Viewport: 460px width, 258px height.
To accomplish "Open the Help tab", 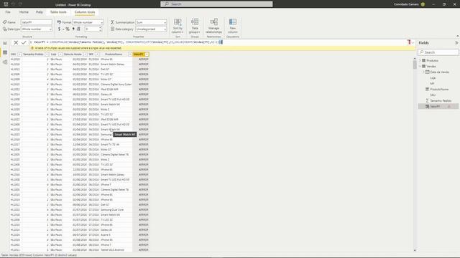I will pyautogui.click(x=40, y=12).
